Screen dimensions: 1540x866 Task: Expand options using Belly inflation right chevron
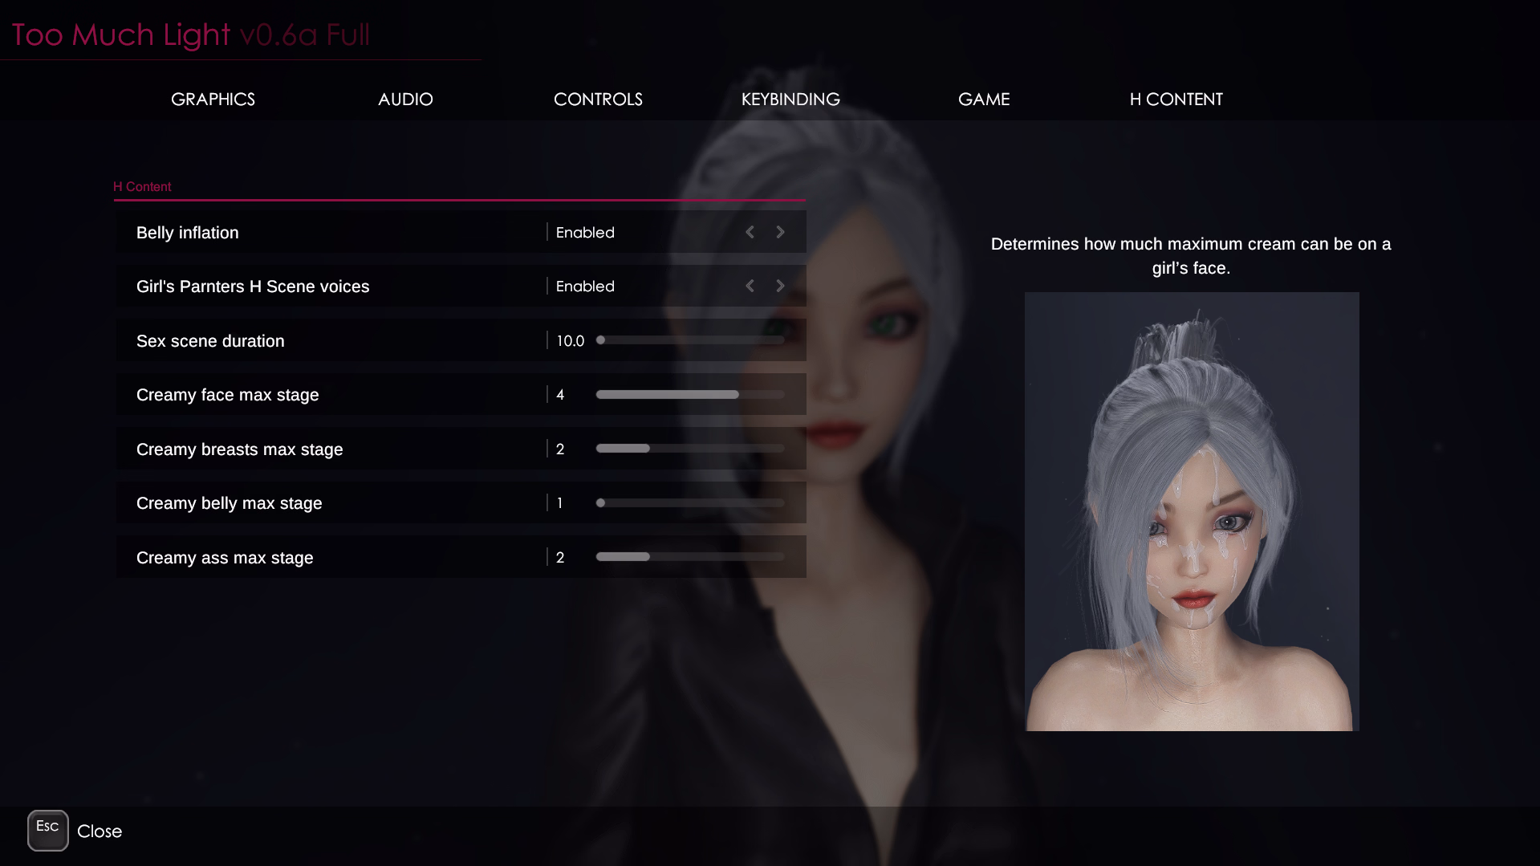pos(780,232)
